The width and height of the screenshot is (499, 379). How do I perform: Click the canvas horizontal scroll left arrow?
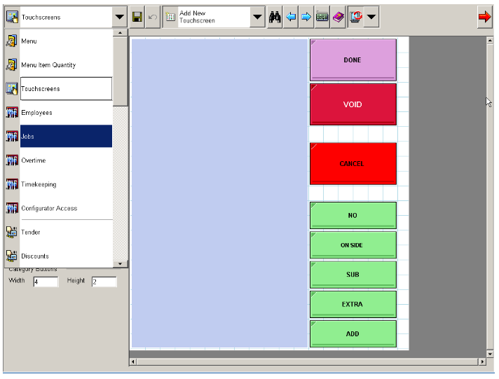pyautogui.click(x=133, y=361)
